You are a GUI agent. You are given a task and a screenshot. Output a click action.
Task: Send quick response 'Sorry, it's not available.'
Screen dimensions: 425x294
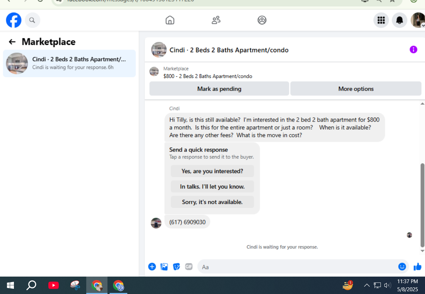point(212,202)
